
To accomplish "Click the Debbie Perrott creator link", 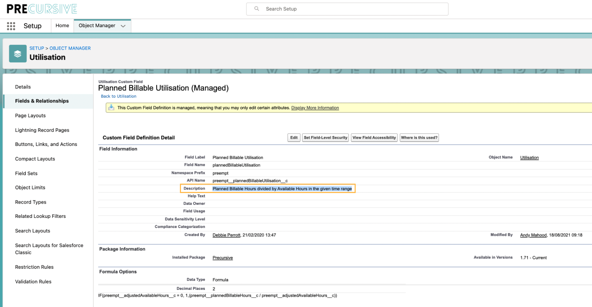I will pyautogui.click(x=226, y=235).
